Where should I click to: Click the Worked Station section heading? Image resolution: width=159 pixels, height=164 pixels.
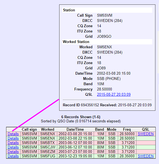[x=76, y=42]
